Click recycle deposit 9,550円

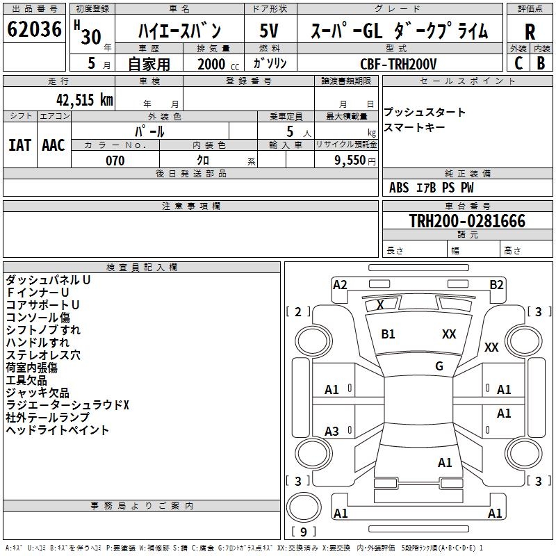355,161
